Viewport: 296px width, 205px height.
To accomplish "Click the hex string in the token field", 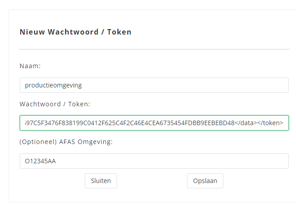I will pyautogui.click(x=130, y=123).
